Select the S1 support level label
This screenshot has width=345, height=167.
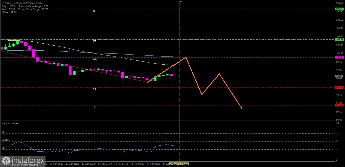[x=94, y=89]
